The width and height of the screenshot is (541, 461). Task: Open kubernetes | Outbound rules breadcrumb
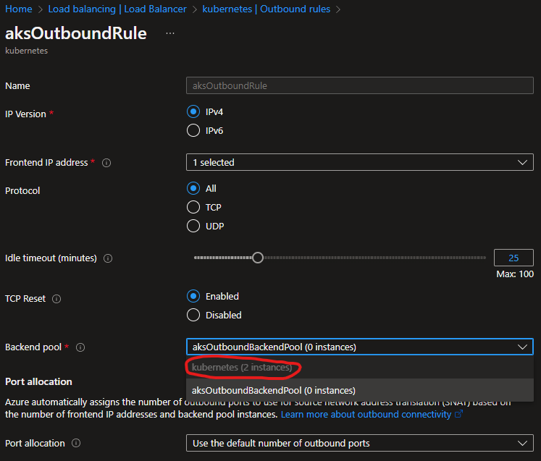(267, 9)
